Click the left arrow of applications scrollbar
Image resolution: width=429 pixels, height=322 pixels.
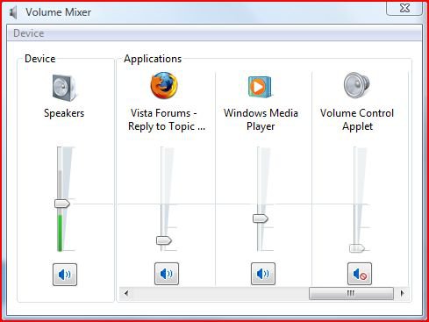(x=126, y=293)
